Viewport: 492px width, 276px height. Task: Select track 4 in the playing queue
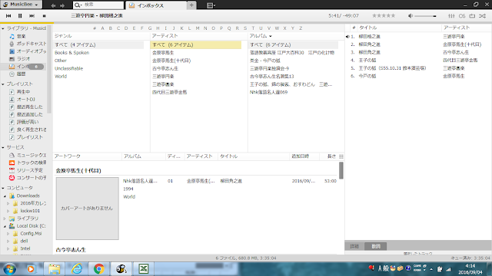click(x=418, y=61)
